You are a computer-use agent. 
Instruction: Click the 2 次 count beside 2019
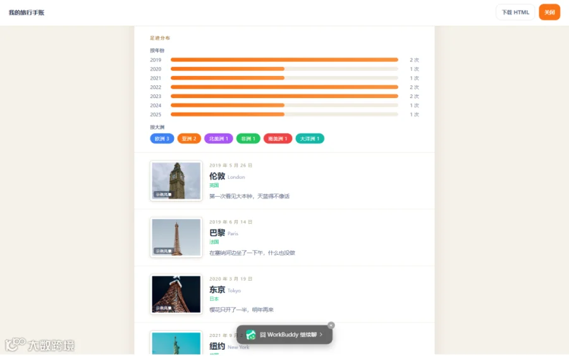click(414, 60)
